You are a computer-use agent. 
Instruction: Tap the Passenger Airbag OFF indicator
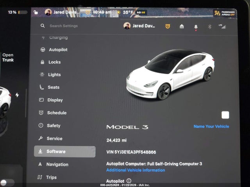pyautogui.click(x=224, y=13)
